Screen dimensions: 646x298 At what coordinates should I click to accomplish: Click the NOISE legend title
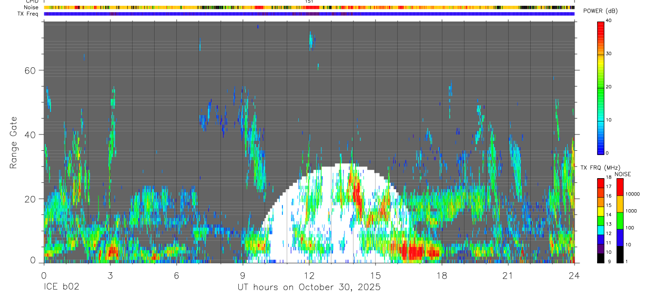point(623,174)
